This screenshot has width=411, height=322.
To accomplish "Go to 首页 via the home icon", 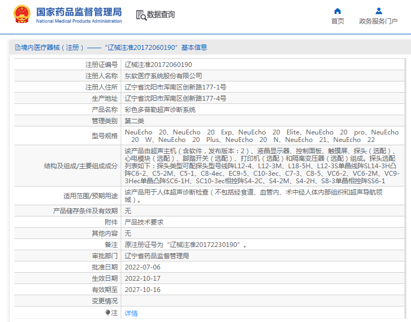I will pyautogui.click(x=337, y=11).
